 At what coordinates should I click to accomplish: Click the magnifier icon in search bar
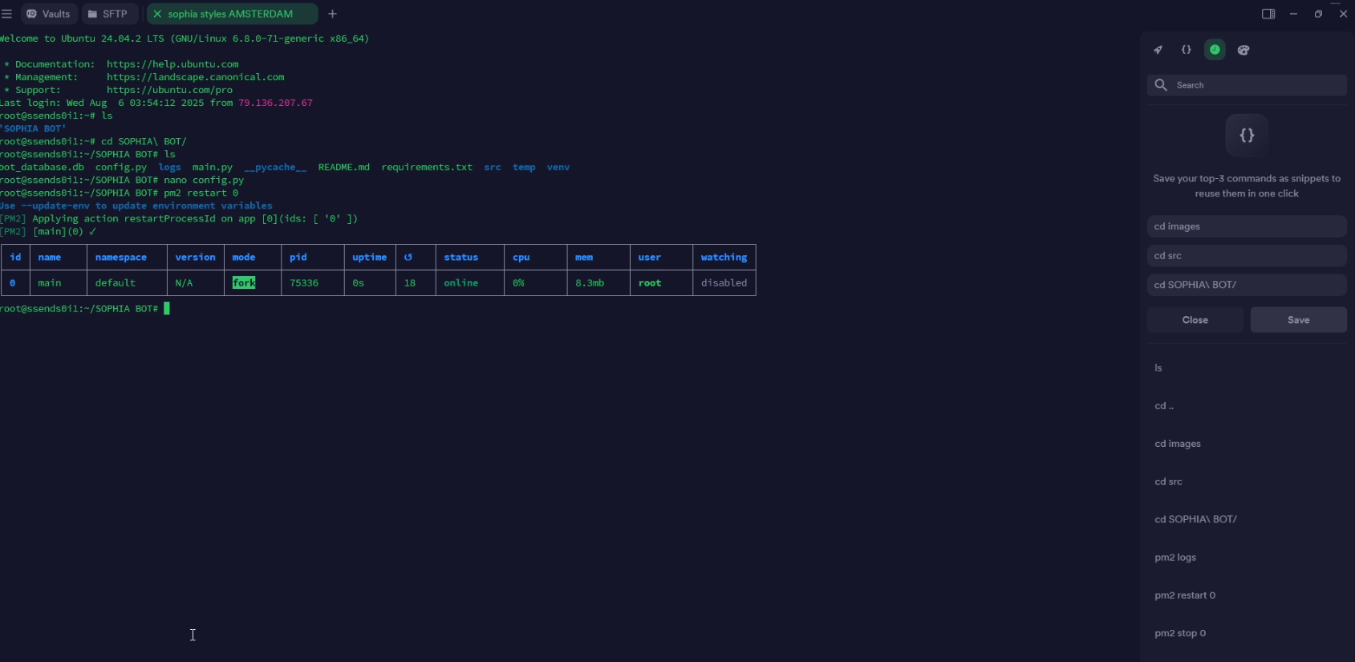1161,85
